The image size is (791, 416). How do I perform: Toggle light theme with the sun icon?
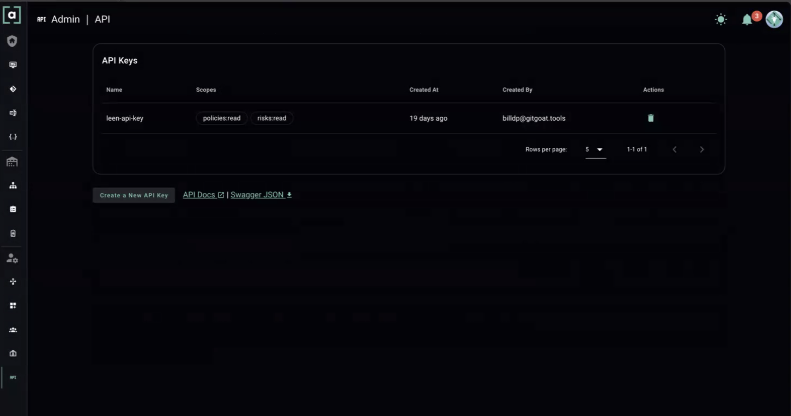pyautogui.click(x=721, y=20)
